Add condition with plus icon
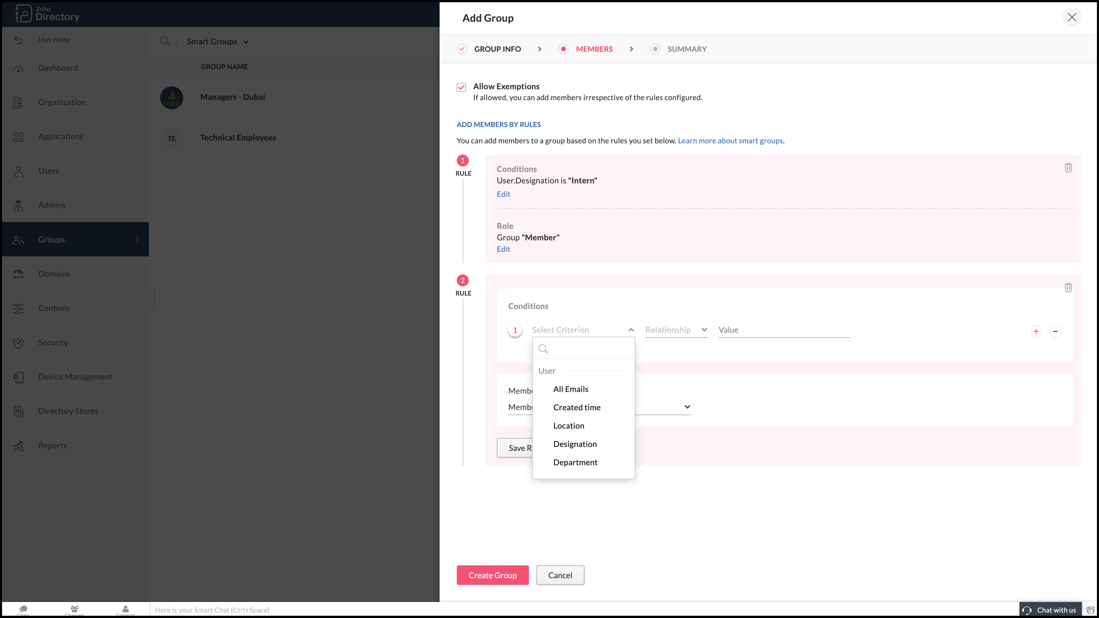 [1035, 331]
